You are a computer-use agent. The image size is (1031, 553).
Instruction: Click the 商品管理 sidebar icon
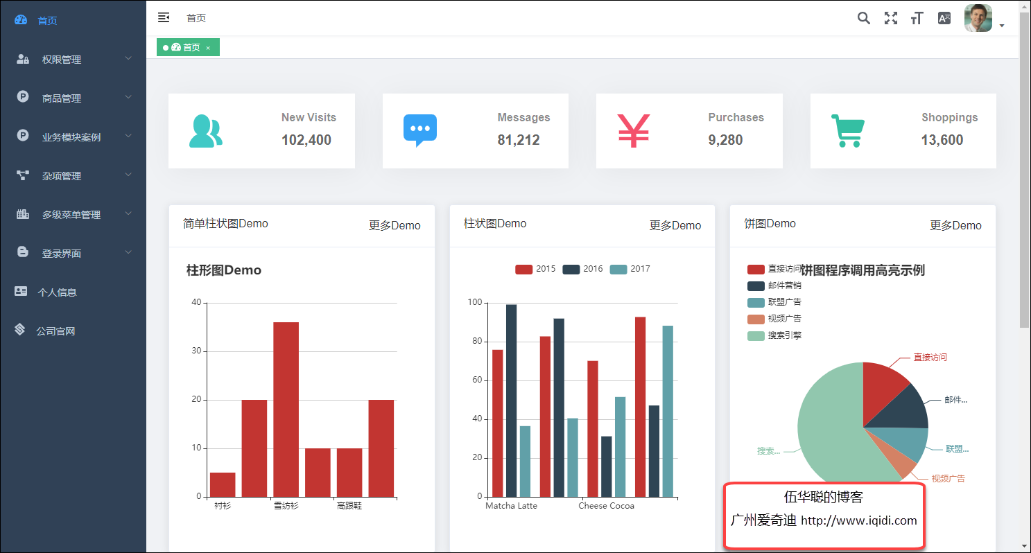click(x=23, y=98)
